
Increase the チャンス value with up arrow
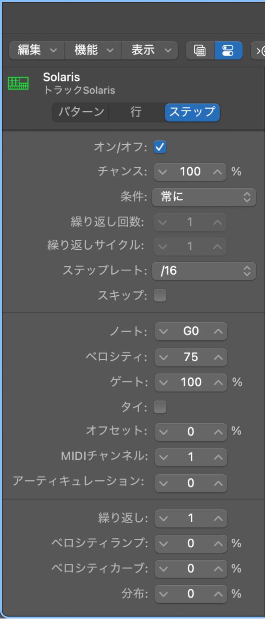pyautogui.click(x=216, y=172)
